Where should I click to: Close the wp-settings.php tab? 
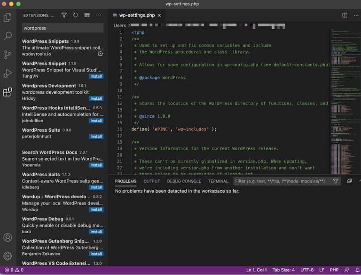tap(159, 16)
